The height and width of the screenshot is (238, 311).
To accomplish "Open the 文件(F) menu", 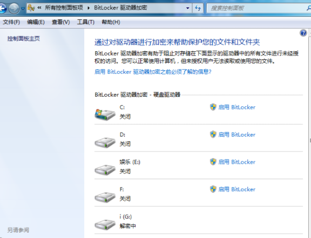I will coord(11,22).
